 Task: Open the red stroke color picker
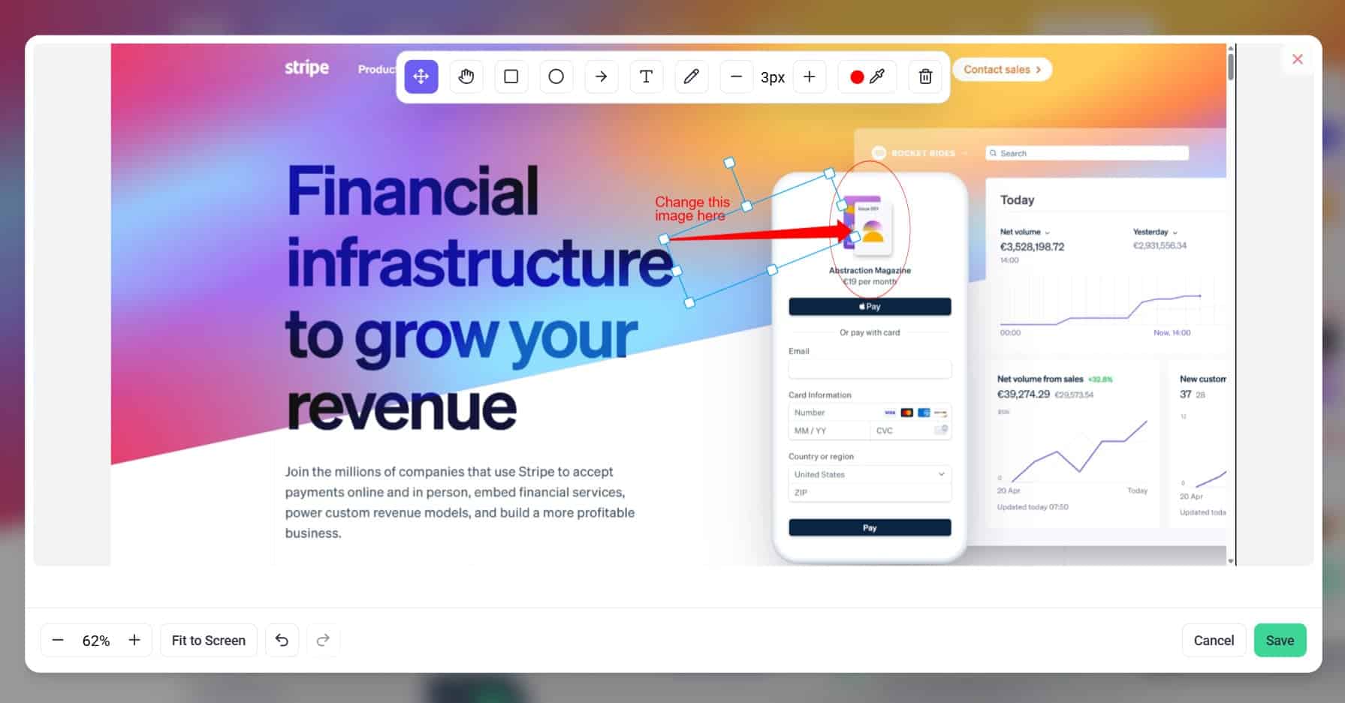(867, 77)
